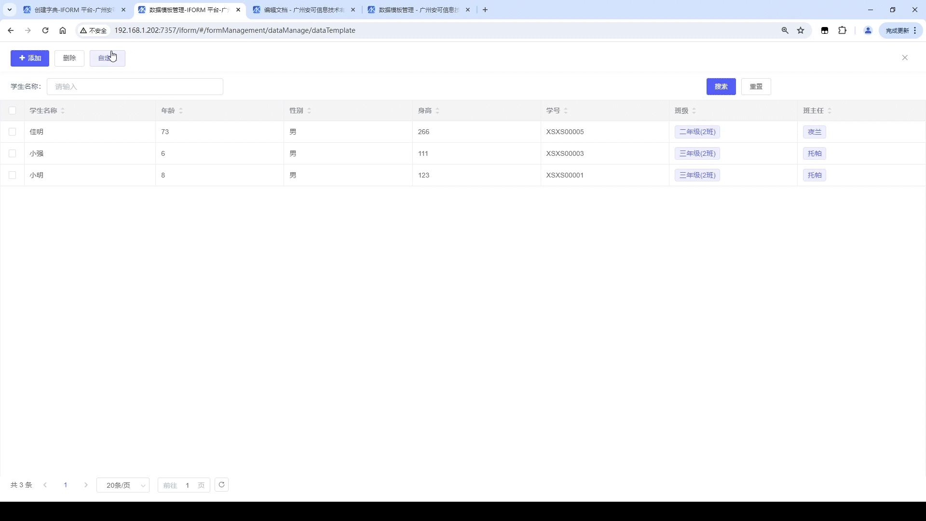Check the select-all header checkbox

(13, 110)
